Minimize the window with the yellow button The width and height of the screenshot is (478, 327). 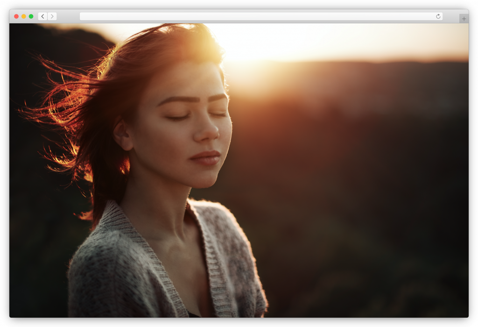[24, 16]
